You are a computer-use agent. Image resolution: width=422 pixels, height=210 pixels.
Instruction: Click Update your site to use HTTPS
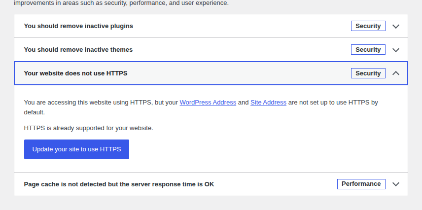pyautogui.click(x=77, y=149)
